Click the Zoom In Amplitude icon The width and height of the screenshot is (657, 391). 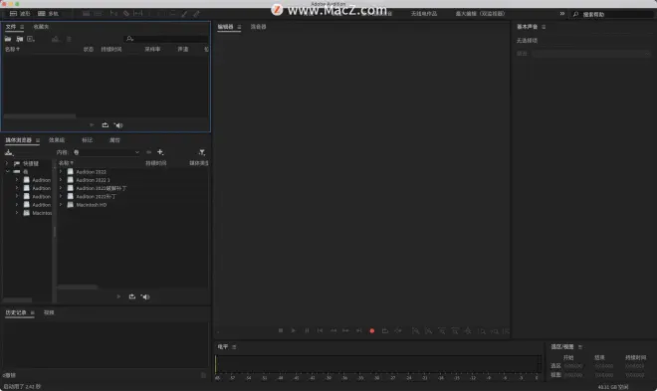click(415, 331)
